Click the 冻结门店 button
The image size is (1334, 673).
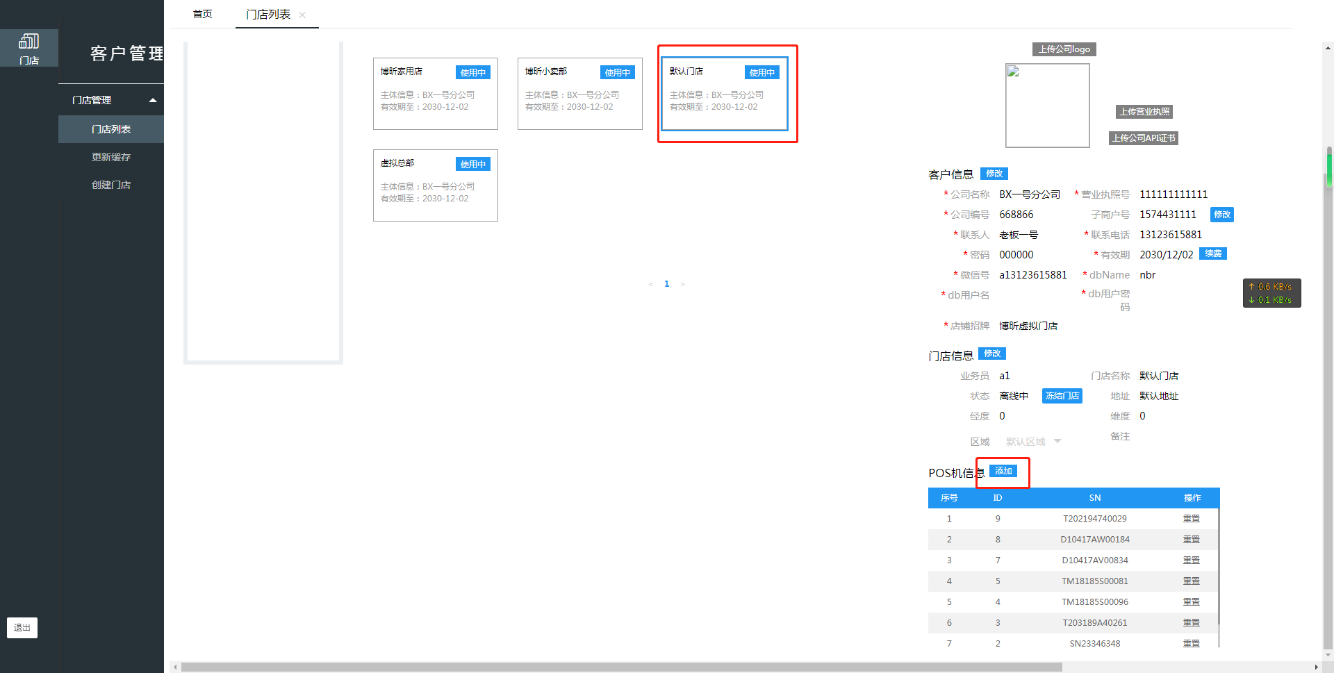point(1062,396)
